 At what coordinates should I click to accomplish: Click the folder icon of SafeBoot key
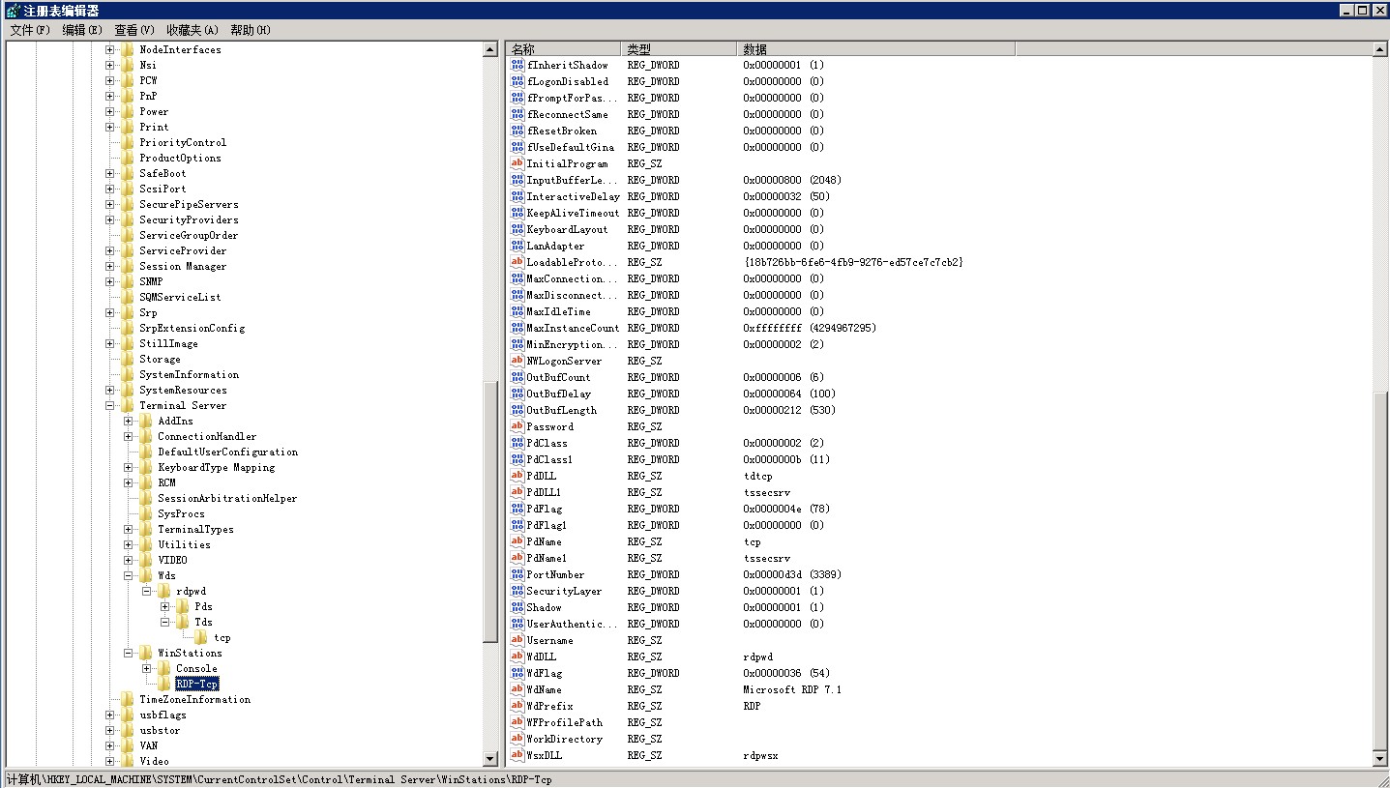(128, 173)
